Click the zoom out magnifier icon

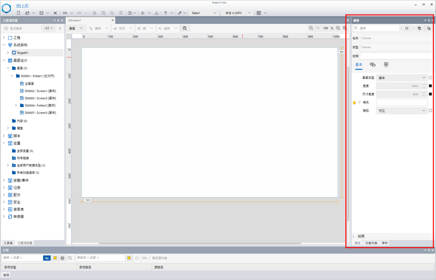click(311, 28)
